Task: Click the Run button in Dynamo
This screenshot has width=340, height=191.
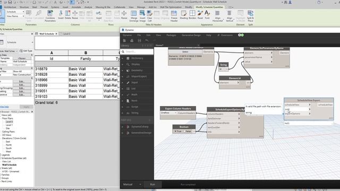Action: click(x=152, y=185)
